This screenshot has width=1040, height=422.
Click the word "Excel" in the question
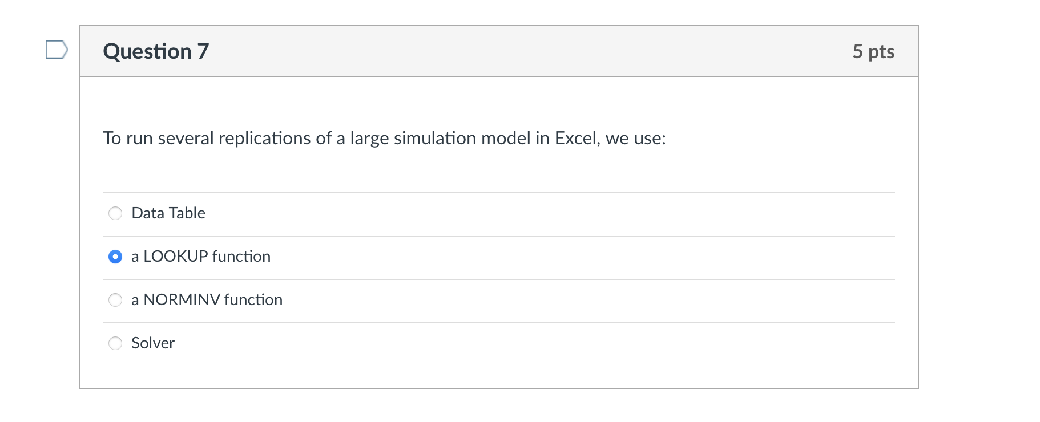click(x=577, y=139)
